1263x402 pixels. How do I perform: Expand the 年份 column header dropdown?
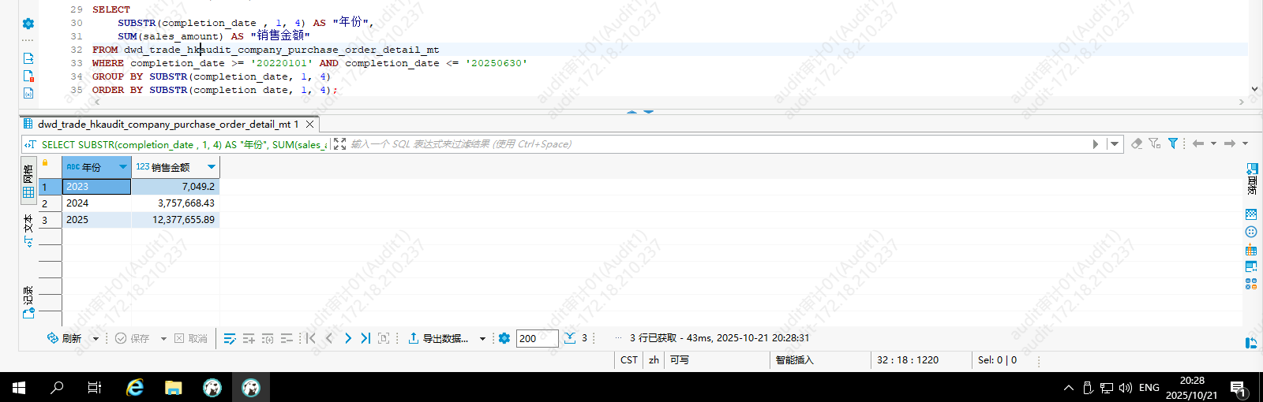point(122,167)
